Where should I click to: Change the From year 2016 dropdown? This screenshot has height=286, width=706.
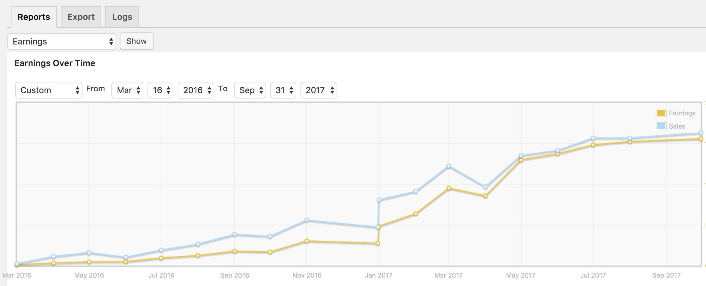click(x=196, y=90)
